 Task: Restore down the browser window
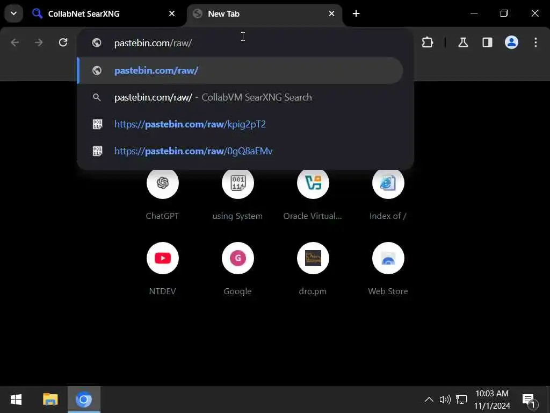(504, 13)
